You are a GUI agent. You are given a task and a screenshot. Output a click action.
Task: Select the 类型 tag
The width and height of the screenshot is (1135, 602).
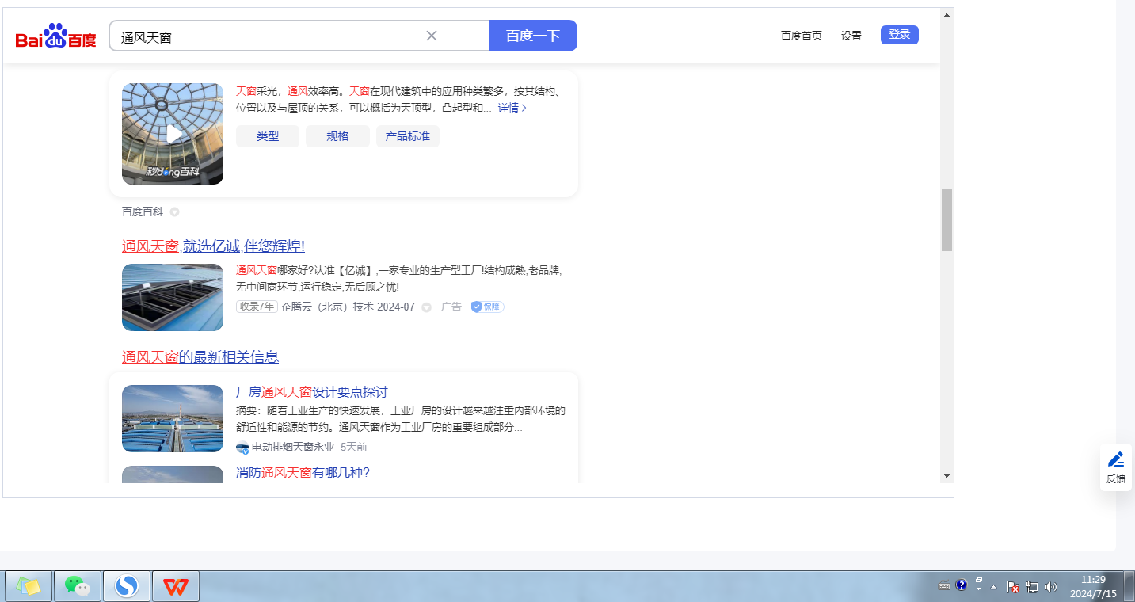click(268, 136)
